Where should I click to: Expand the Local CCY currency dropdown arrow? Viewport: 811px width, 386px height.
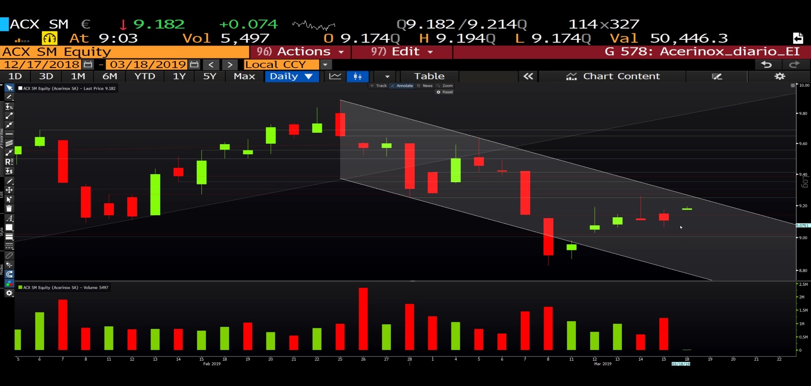click(x=325, y=65)
